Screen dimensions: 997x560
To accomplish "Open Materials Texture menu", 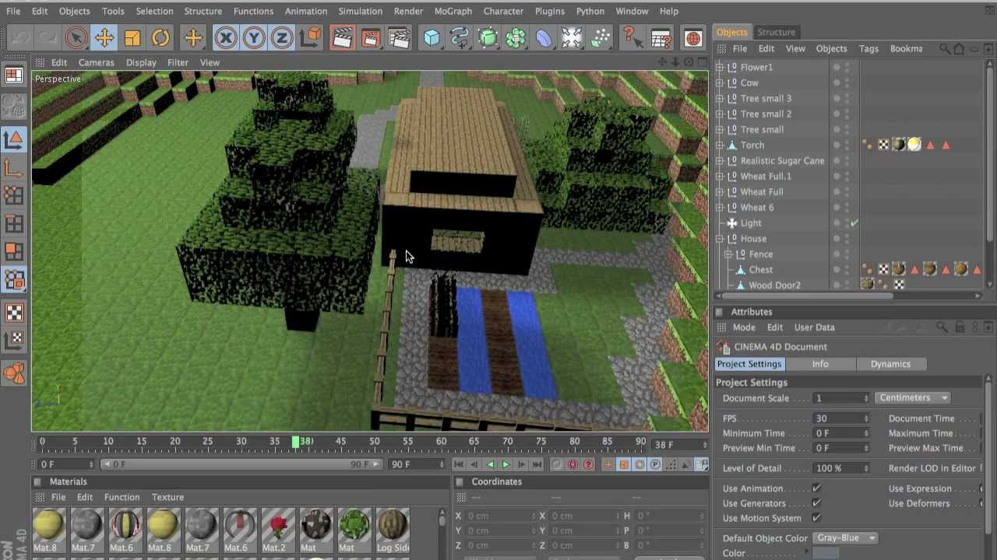I will click(x=167, y=497).
